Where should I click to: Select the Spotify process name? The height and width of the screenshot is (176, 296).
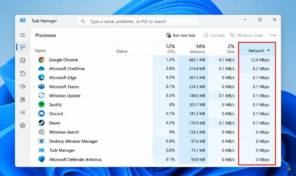pyautogui.click(x=55, y=105)
